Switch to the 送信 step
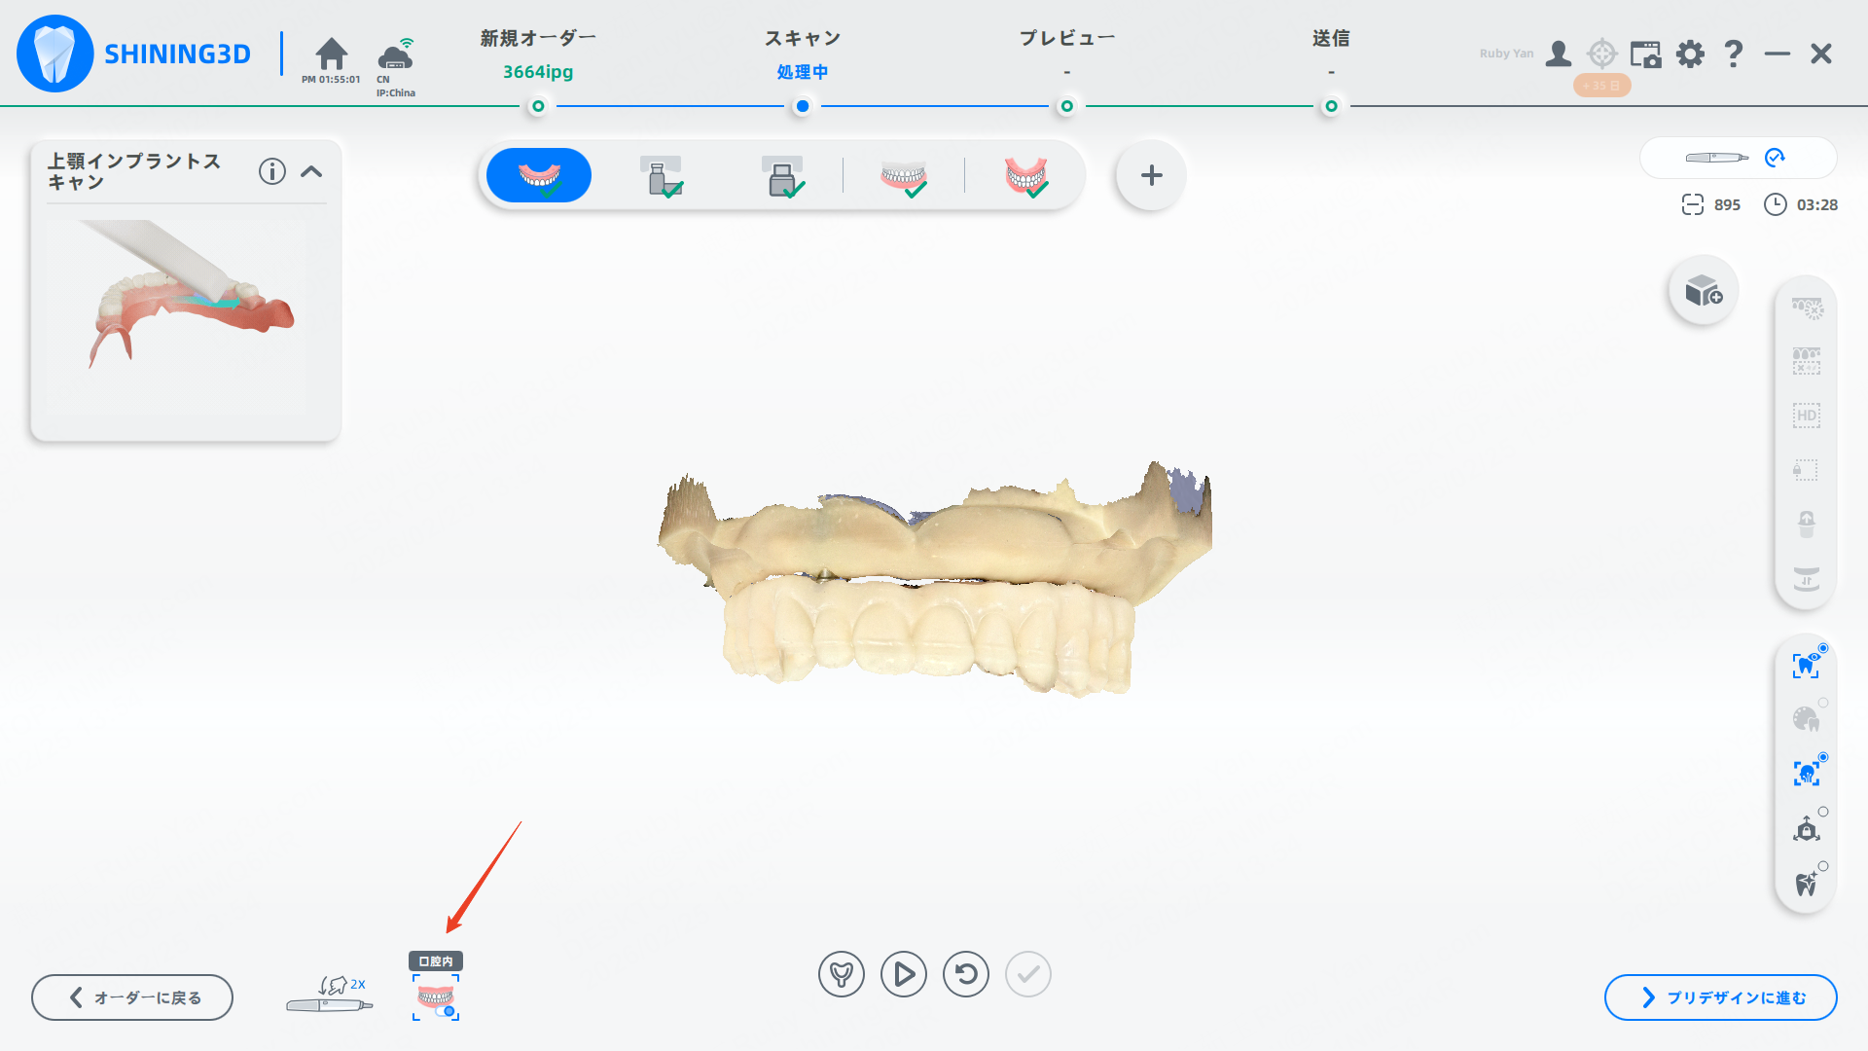 tap(1330, 39)
